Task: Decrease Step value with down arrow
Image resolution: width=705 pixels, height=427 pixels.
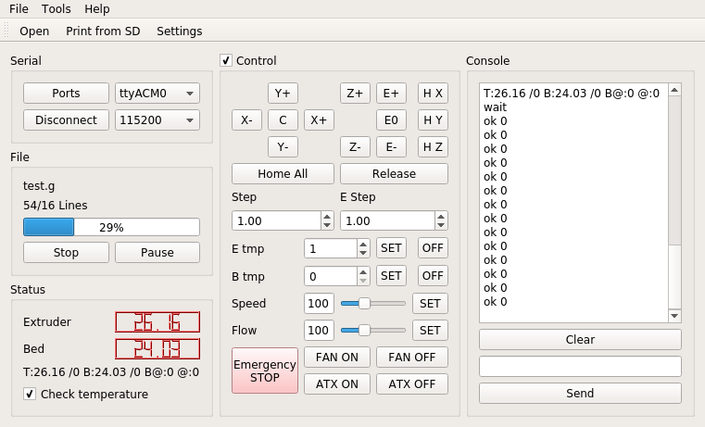Action: coord(327,225)
